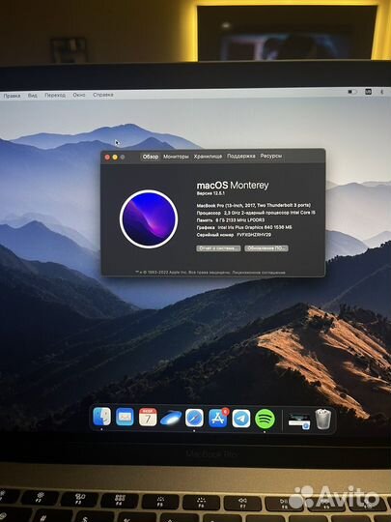The image size is (391, 522).
Task: Open App Store with update badge
Action: point(218,419)
